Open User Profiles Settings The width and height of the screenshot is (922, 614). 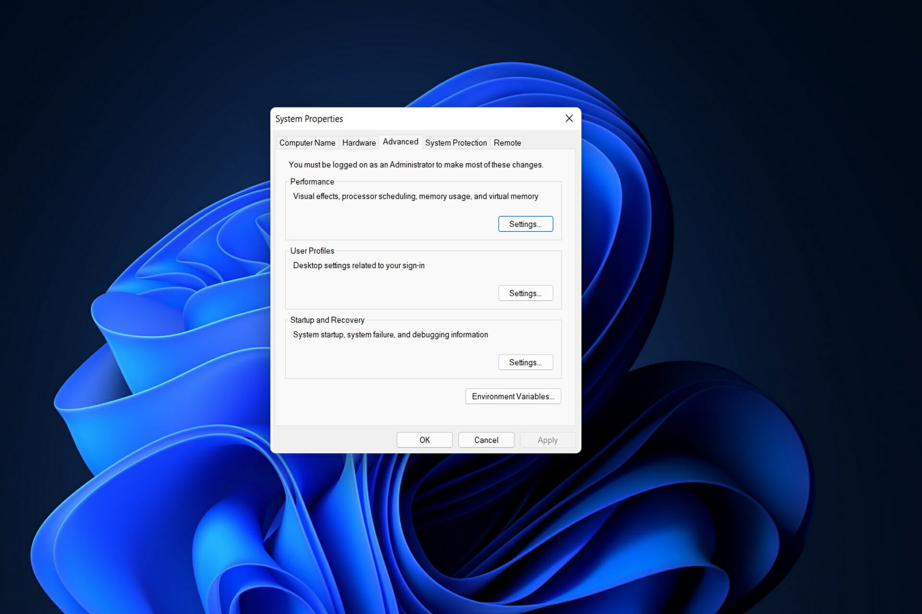pos(525,293)
